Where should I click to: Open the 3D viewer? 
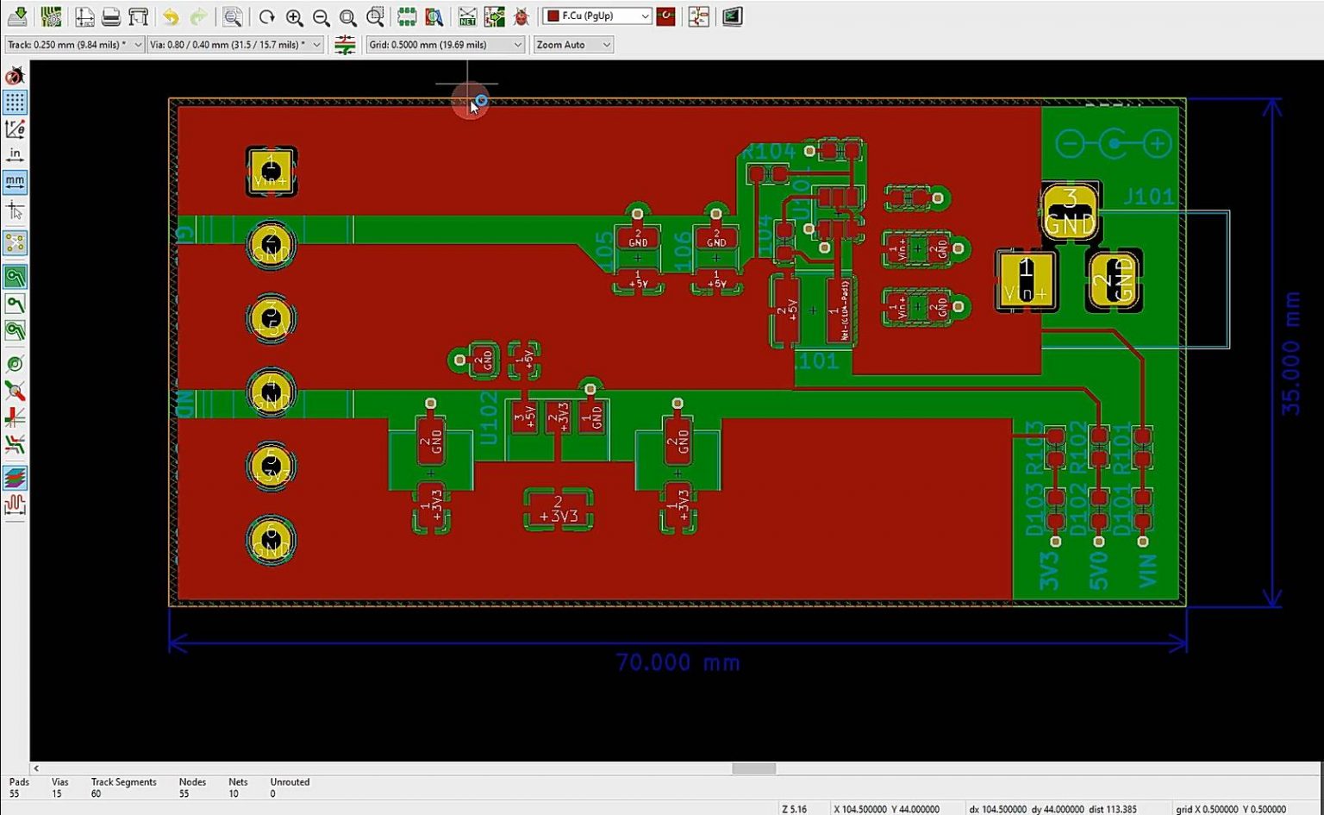(x=732, y=16)
